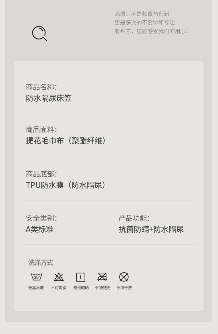This screenshot has height=334, width=218.
Task: Click the square hang-dry icon
Action: [81, 277]
